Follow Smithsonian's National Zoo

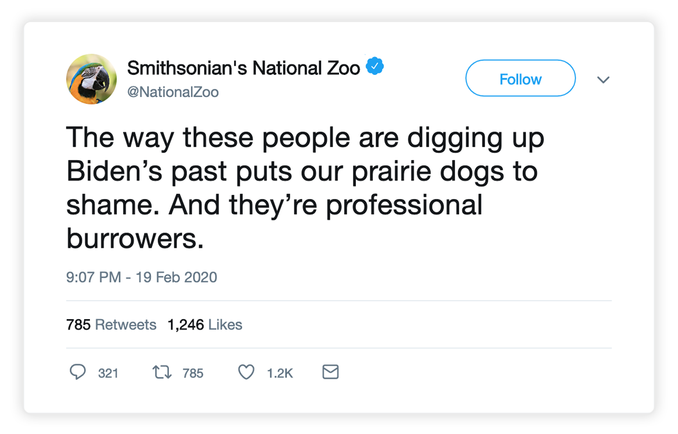point(520,78)
